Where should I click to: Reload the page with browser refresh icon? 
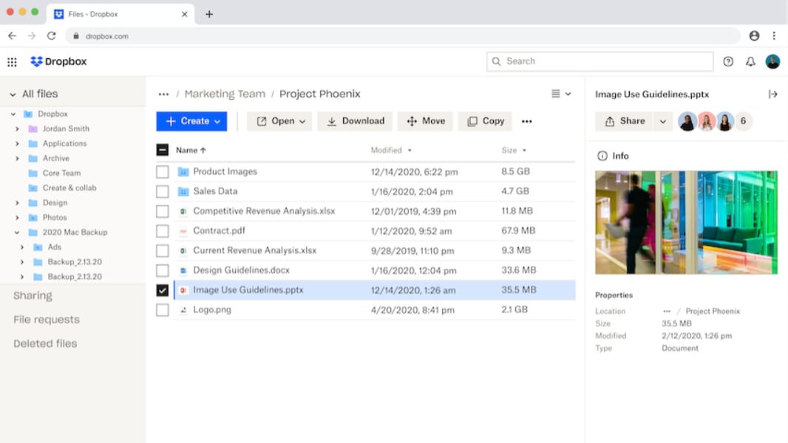(x=51, y=35)
